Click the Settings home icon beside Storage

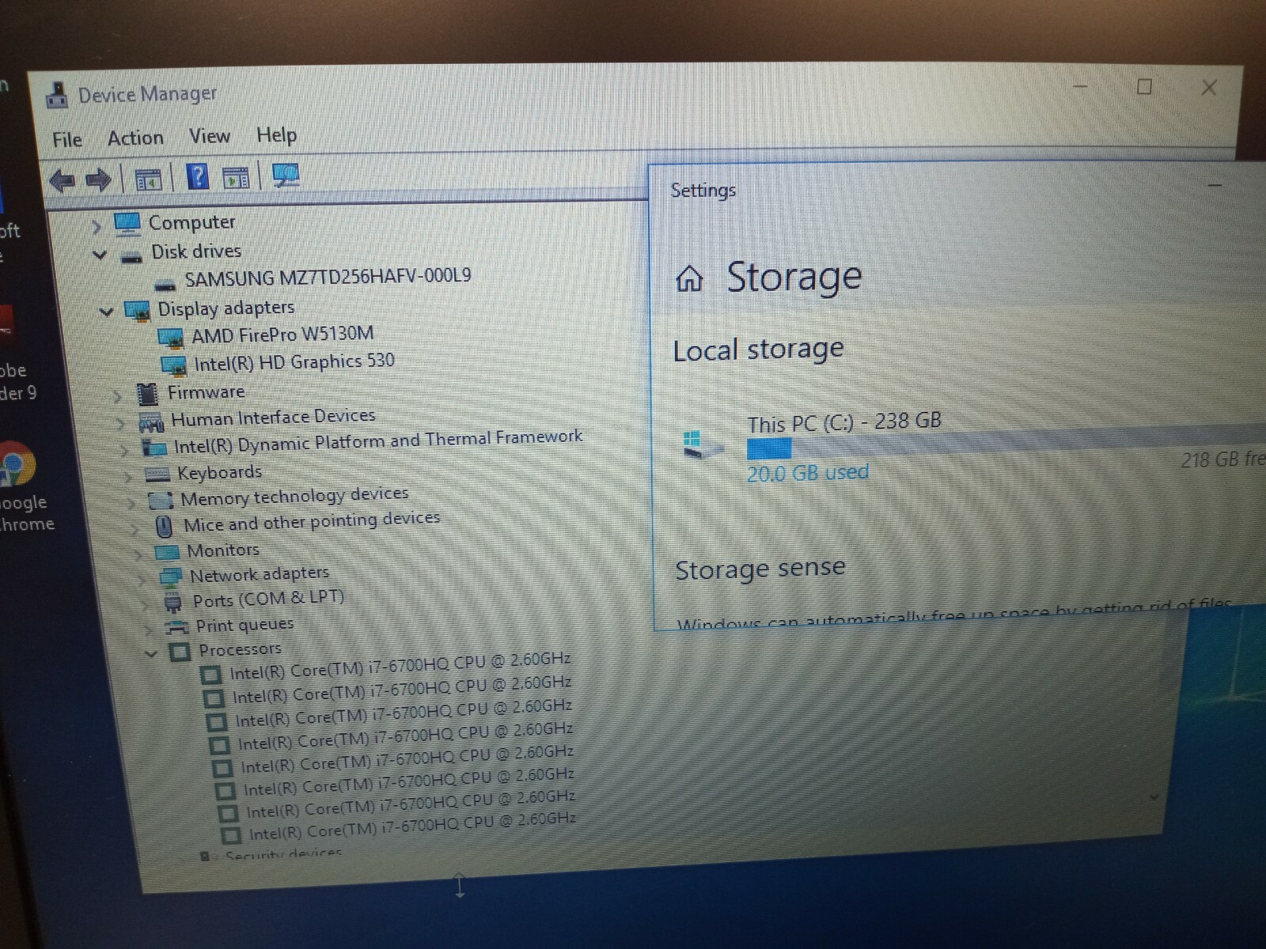[x=689, y=278]
